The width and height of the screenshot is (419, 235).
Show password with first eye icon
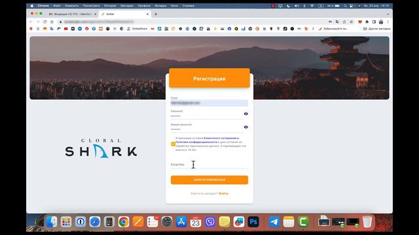[246, 114]
